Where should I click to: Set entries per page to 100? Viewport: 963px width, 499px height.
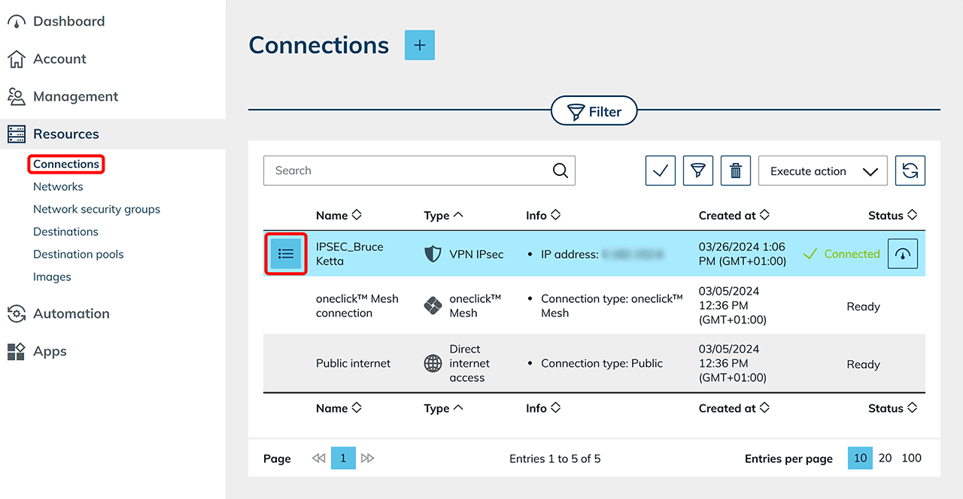coord(911,458)
